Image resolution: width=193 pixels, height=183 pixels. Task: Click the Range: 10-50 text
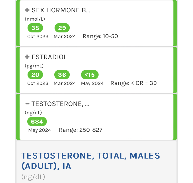point(100,36)
